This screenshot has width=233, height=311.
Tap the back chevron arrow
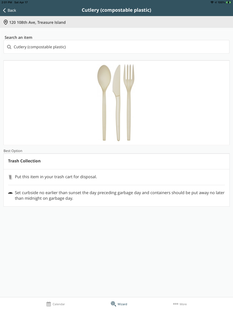click(x=4, y=10)
